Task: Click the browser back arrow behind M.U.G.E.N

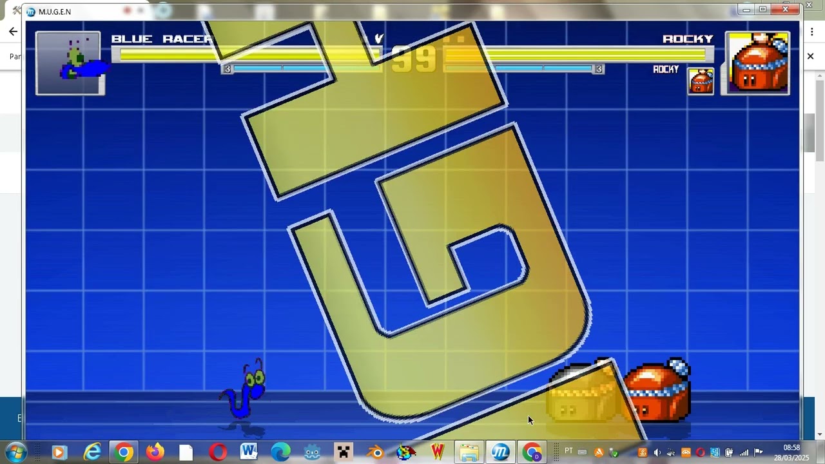Action: pyautogui.click(x=13, y=32)
